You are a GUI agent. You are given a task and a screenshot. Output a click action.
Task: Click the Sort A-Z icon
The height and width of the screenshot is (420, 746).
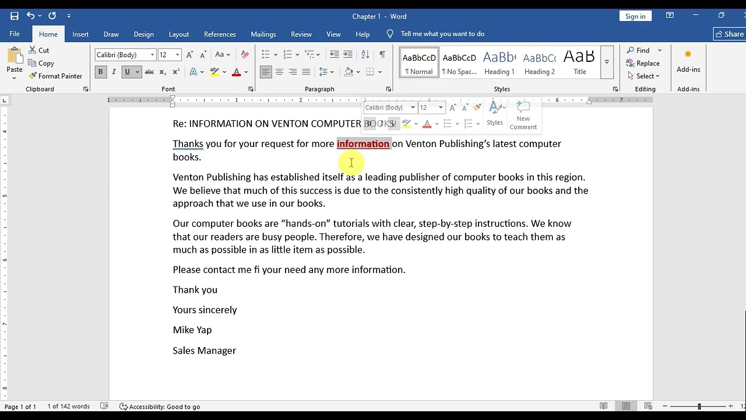tap(365, 55)
